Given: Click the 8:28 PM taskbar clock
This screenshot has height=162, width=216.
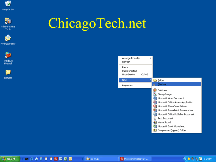Looking at the screenshot, I should pyautogui.click(x=208, y=159).
